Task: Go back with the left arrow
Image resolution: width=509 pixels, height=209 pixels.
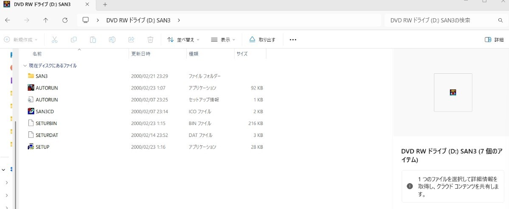Action: coord(8,20)
